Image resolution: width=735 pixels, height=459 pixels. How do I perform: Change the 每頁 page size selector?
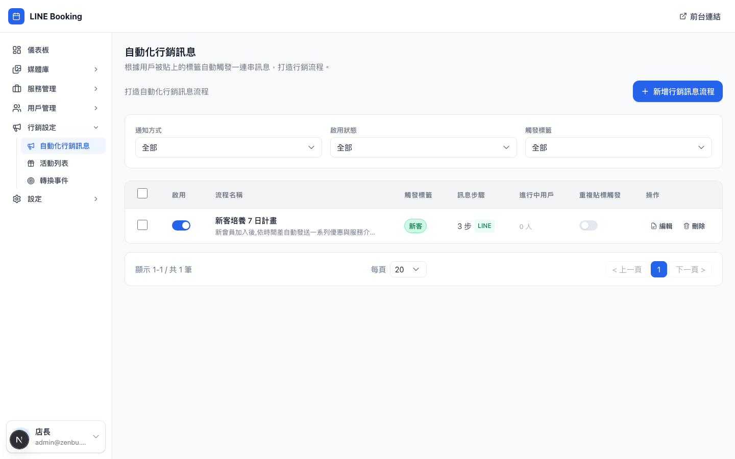point(408,269)
